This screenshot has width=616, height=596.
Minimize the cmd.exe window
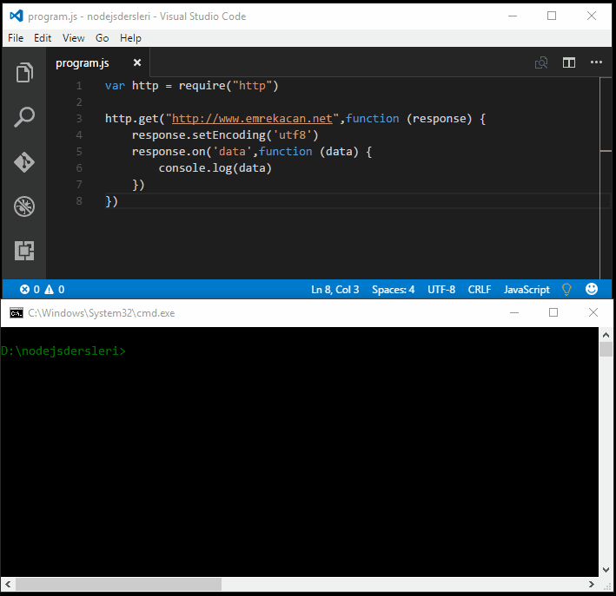pos(514,312)
